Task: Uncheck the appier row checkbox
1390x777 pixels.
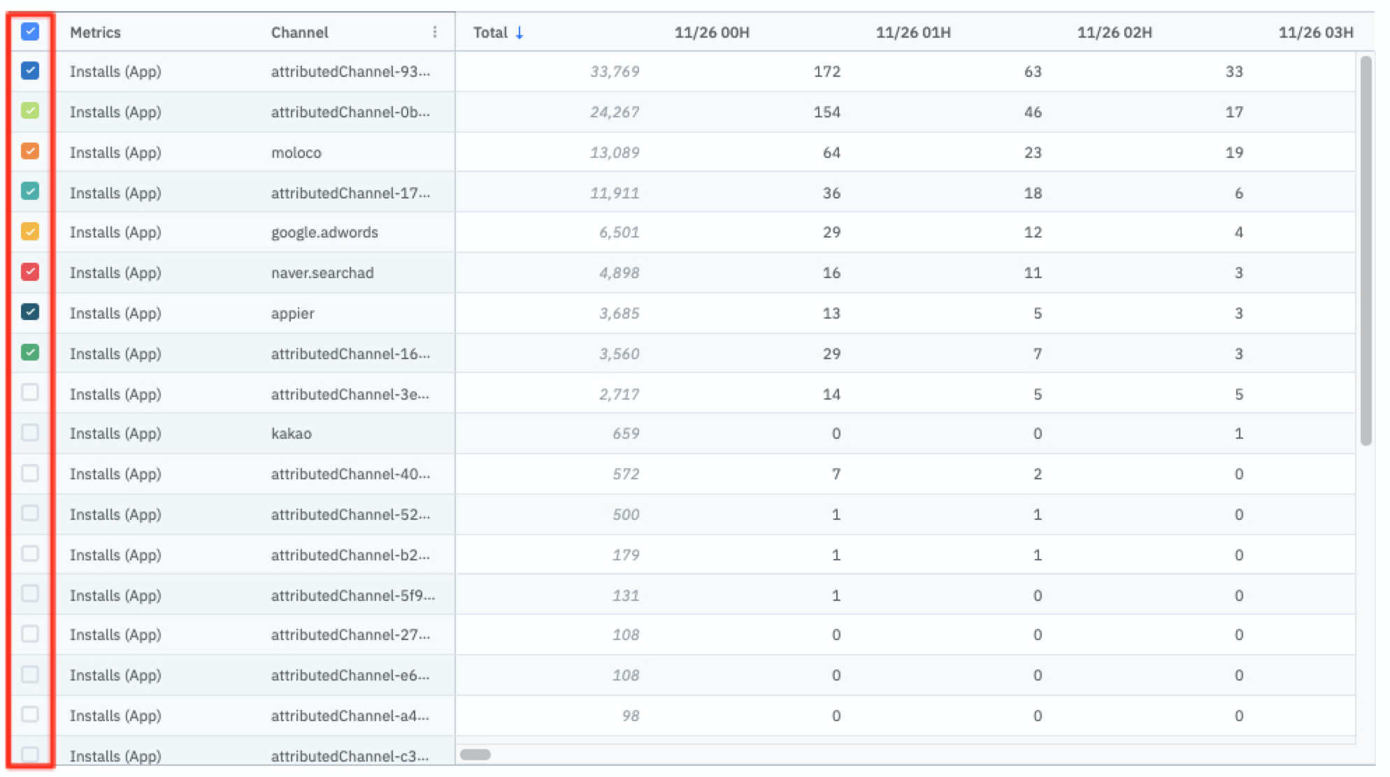Action: tap(30, 312)
